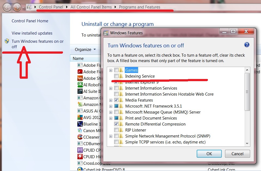Click Control Panel breadcrumb segment
The image size is (261, 171).
click(51, 7)
